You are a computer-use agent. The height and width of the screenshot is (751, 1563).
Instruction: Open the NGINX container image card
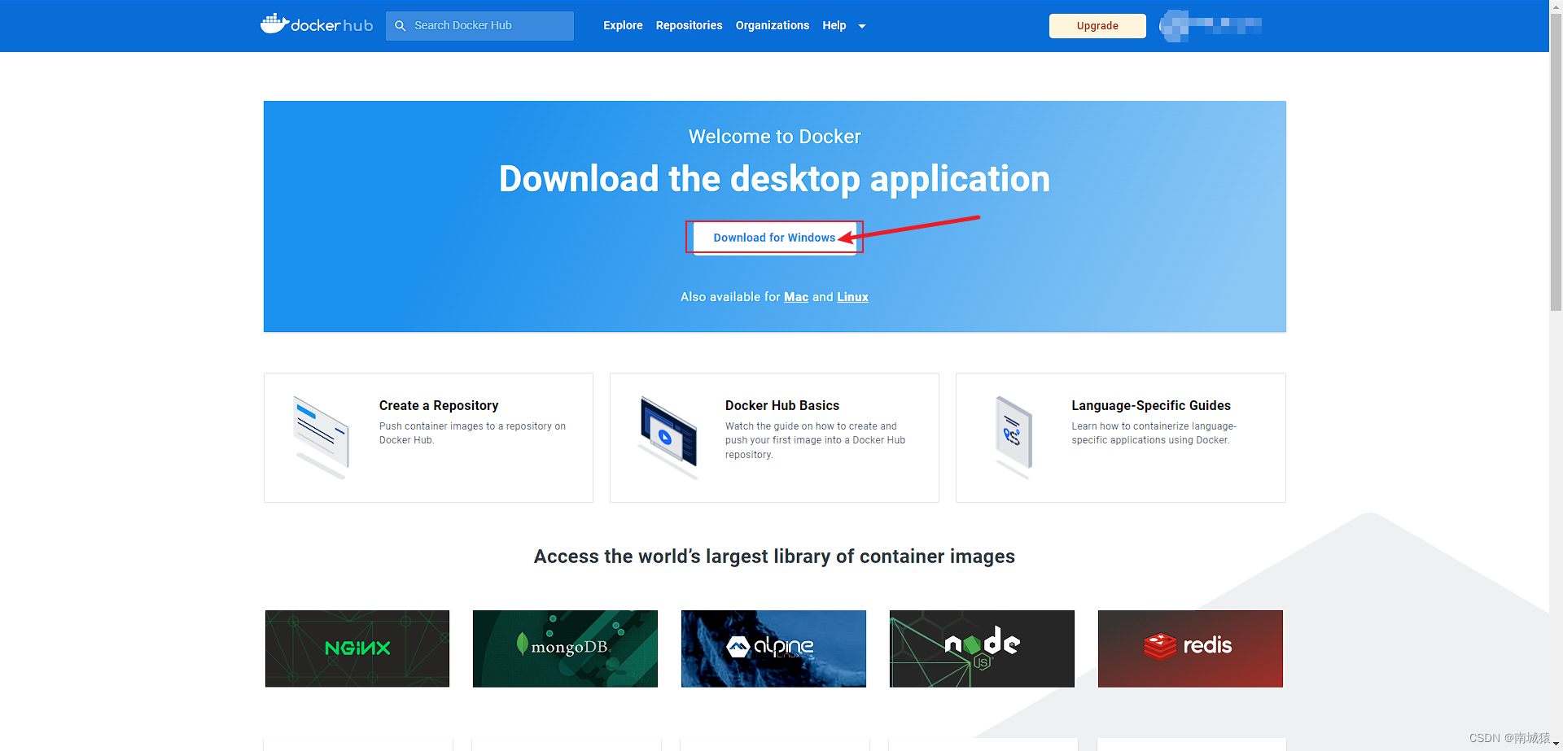[357, 648]
